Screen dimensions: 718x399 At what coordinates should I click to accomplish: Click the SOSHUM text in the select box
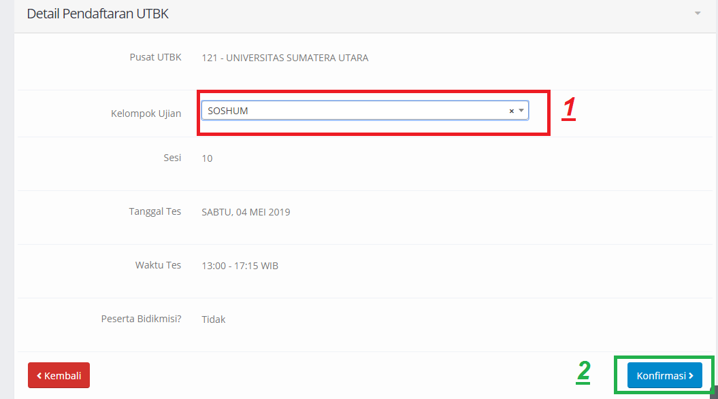pos(228,111)
